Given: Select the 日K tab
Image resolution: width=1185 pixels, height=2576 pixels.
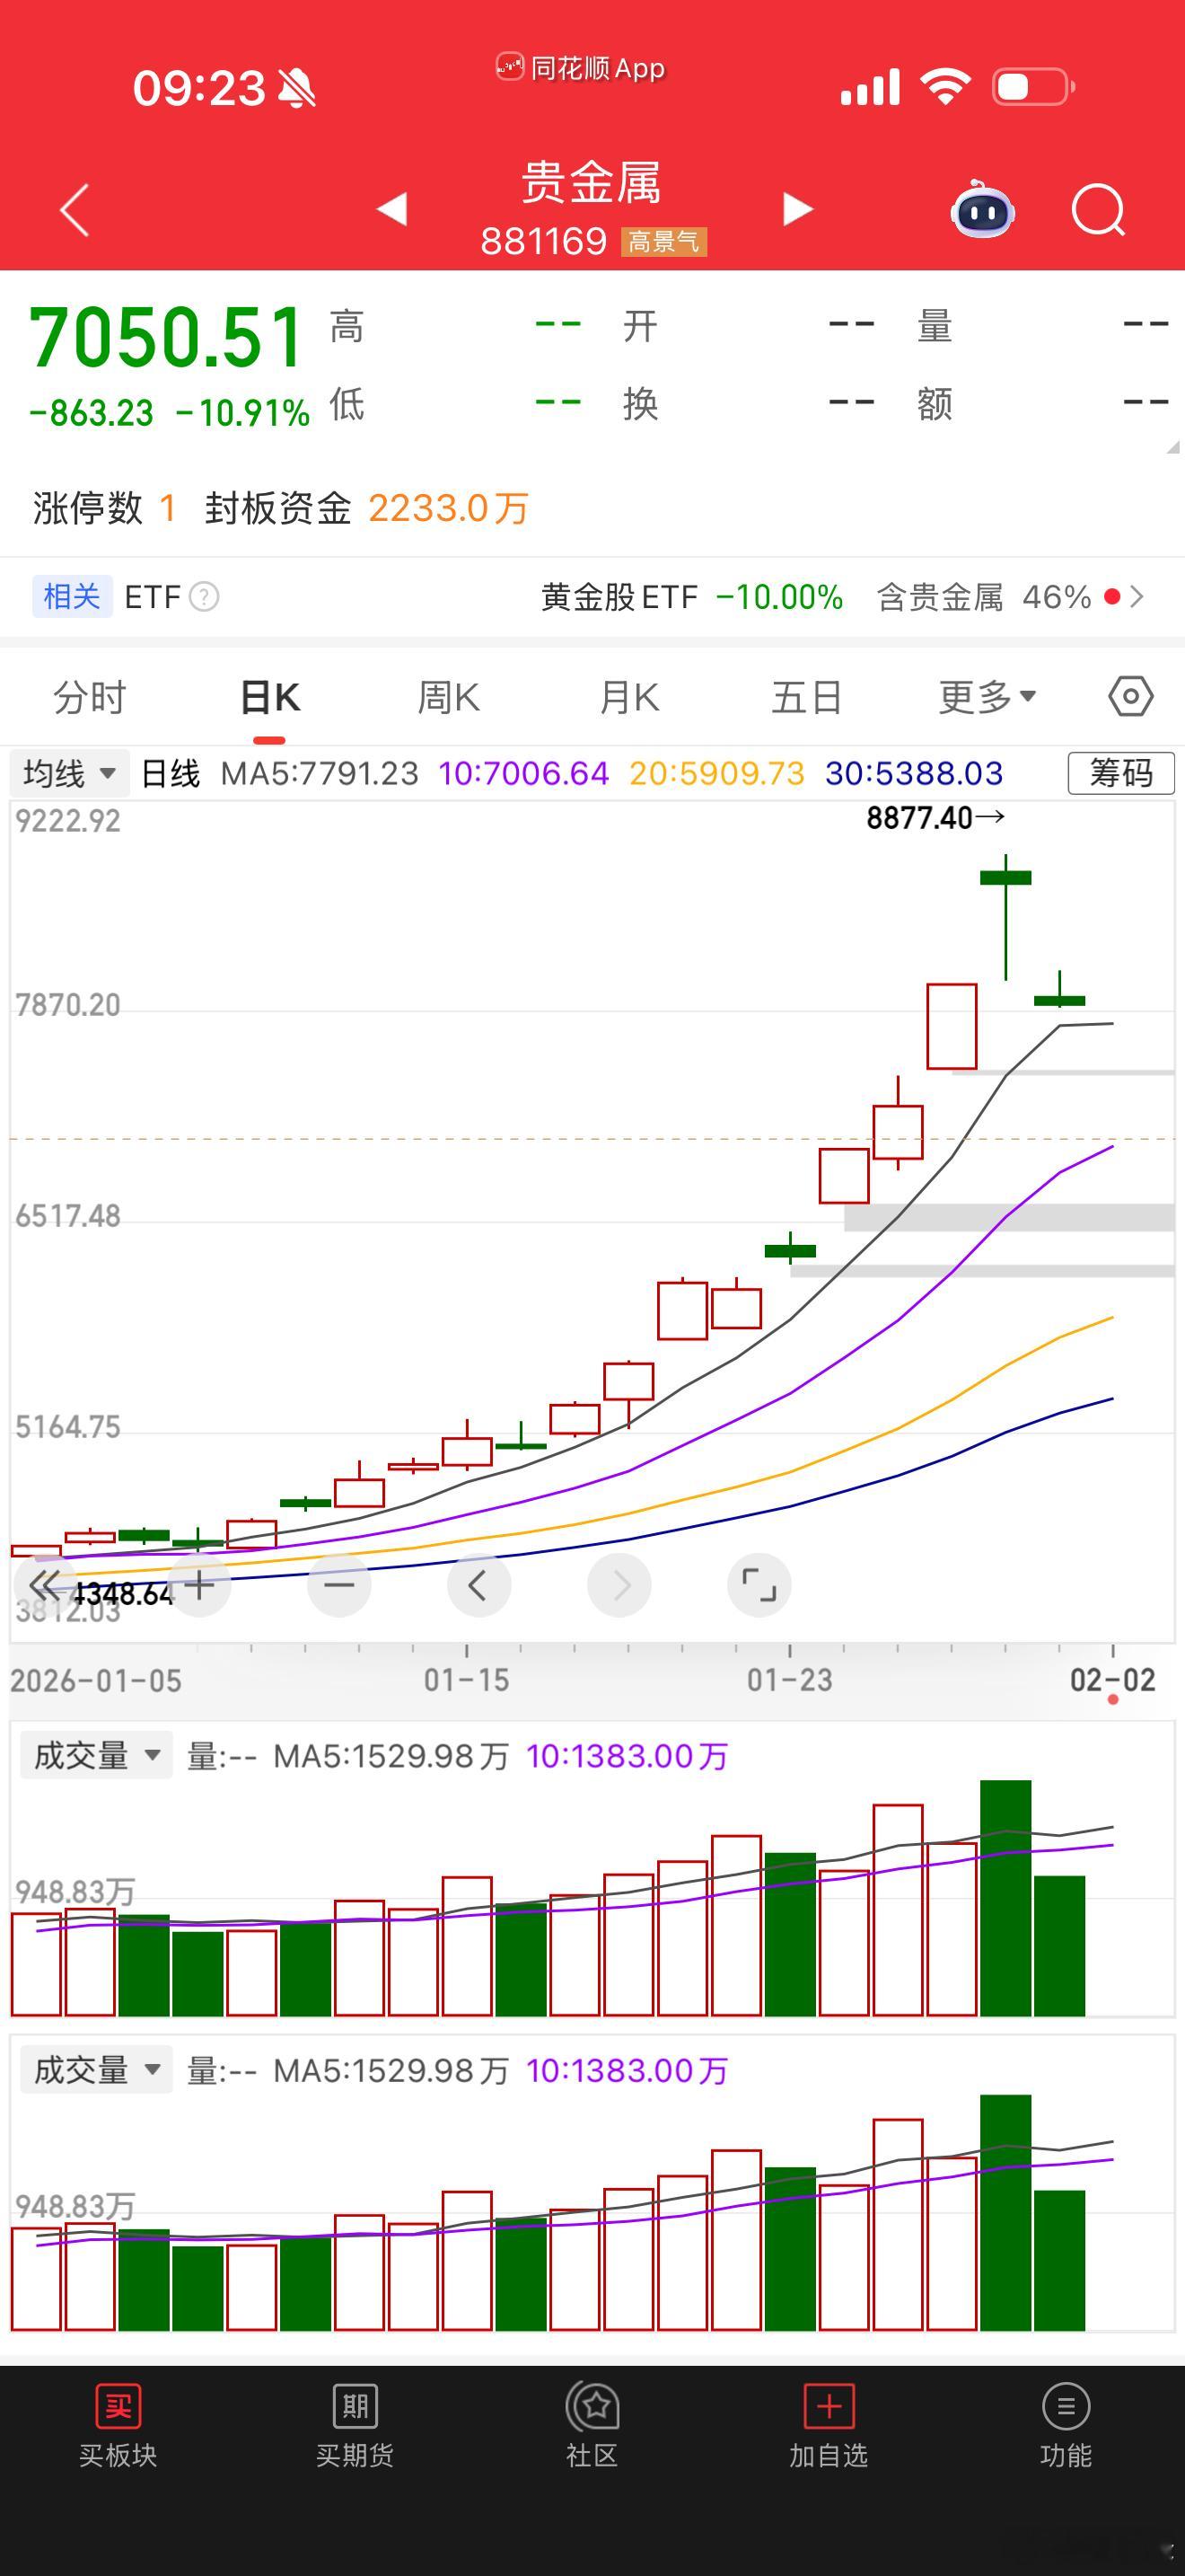Looking at the screenshot, I should 270,697.
